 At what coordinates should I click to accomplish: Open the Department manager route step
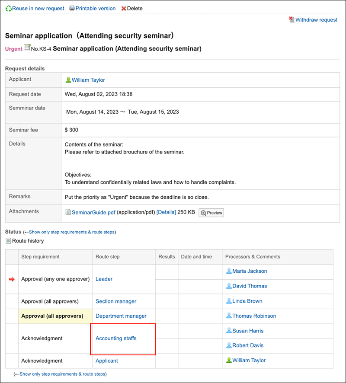coord(121,316)
